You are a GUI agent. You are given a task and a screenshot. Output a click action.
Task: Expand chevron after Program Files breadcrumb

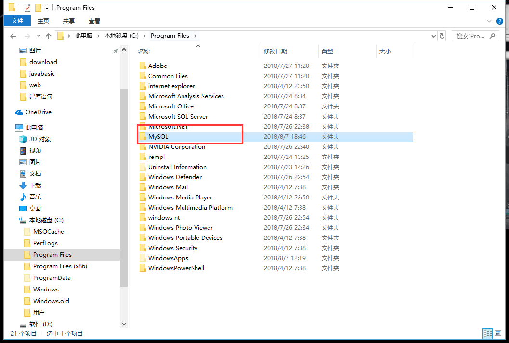[195, 36]
